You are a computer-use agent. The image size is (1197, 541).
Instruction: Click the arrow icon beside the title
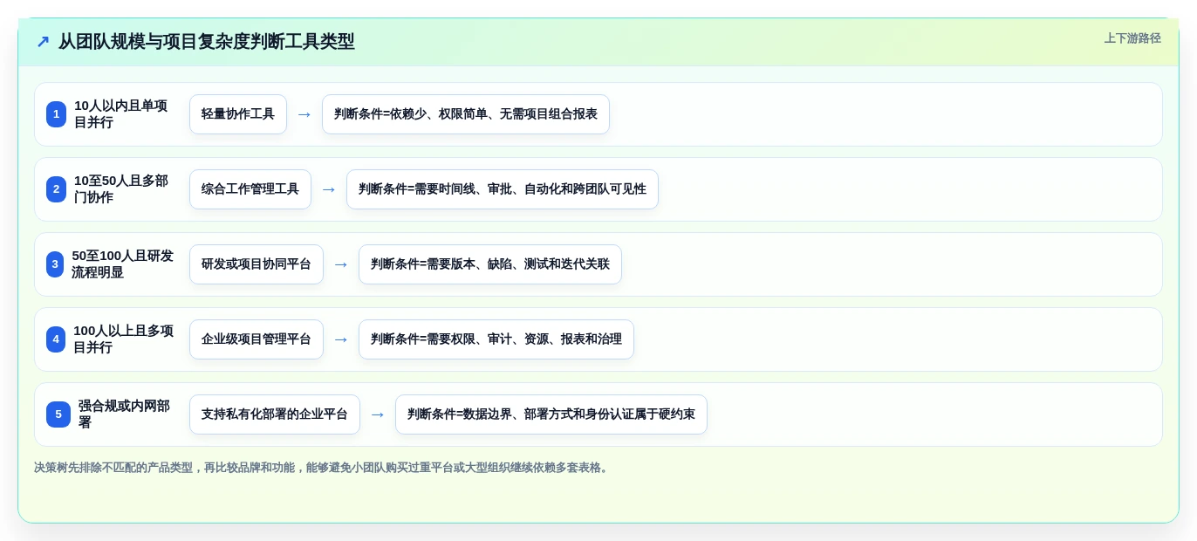(x=43, y=42)
